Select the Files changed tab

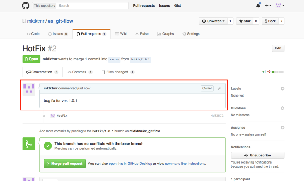click(x=118, y=72)
